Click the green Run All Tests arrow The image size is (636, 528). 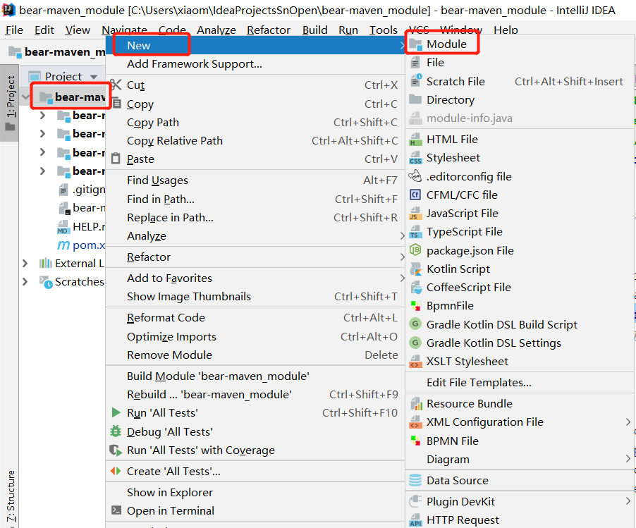[x=116, y=412]
